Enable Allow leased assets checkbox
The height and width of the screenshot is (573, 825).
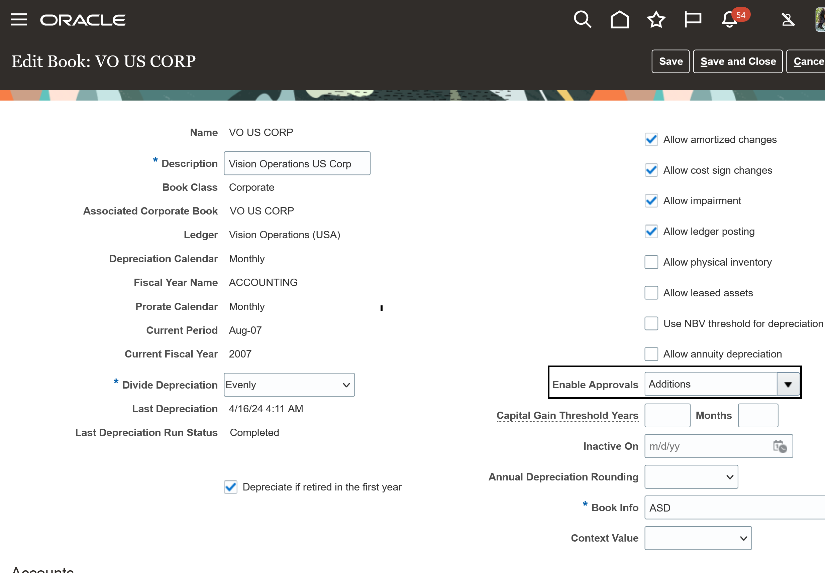(x=651, y=293)
